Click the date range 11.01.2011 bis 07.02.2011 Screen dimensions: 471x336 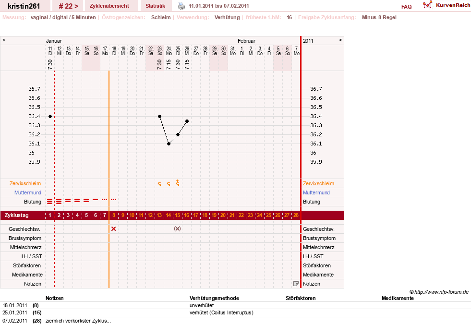click(218, 6)
